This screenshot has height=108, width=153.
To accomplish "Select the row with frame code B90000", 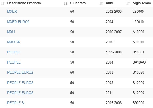I will pos(76,103).
